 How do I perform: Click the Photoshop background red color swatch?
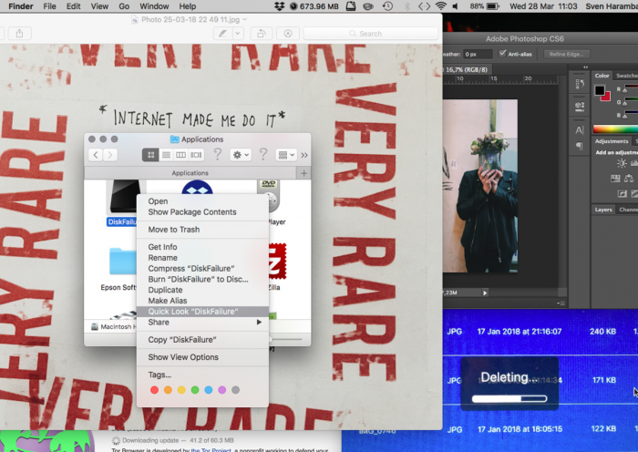[x=606, y=97]
